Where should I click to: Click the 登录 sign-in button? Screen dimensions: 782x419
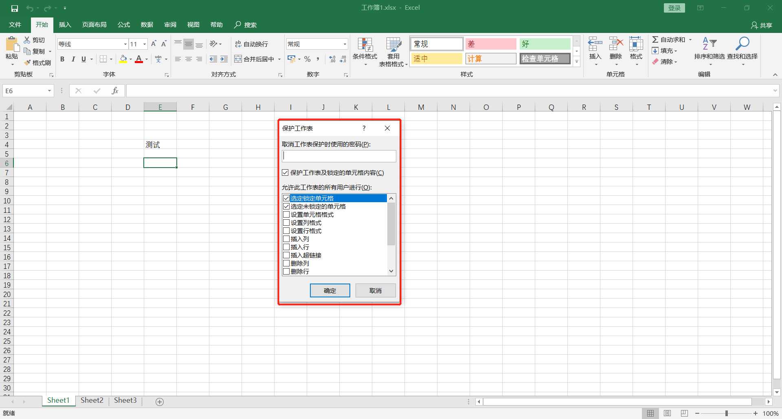click(x=674, y=8)
